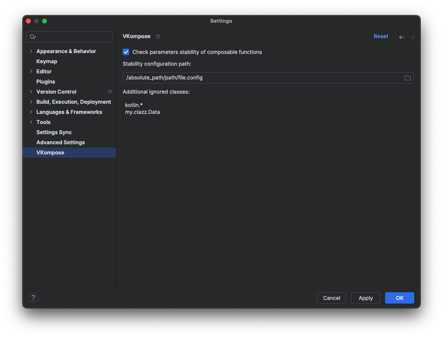Select Languages & Frameworks label
443x338 pixels.
click(x=69, y=112)
